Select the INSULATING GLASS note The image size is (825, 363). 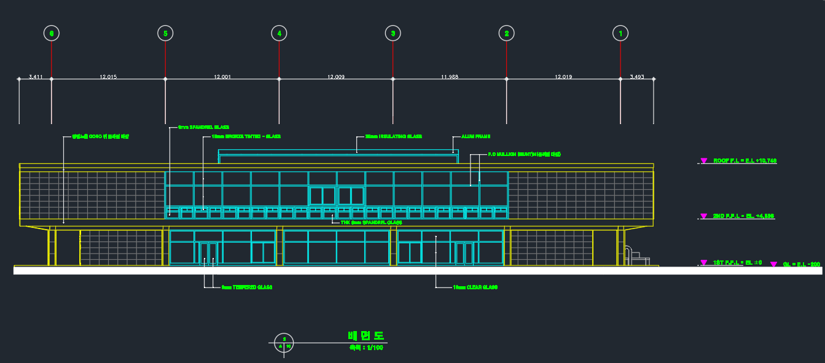[393, 136]
